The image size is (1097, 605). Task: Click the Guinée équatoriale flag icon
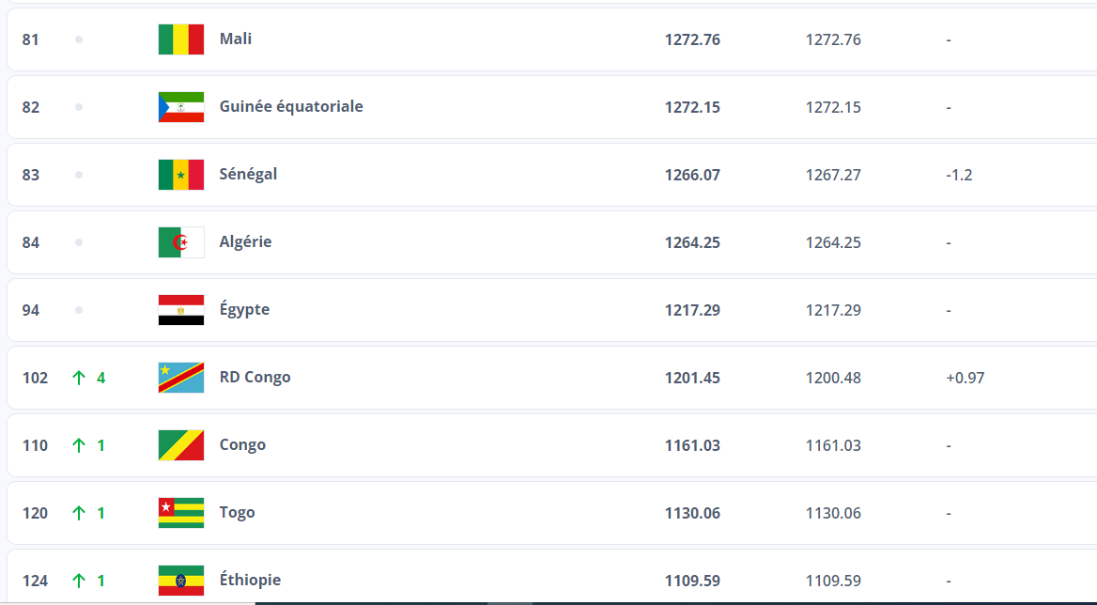click(x=181, y=107)
